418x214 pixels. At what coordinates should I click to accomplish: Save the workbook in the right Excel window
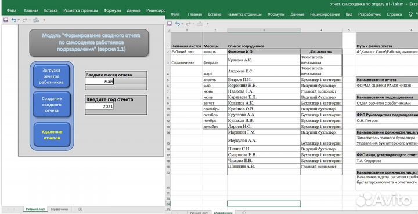170,24
